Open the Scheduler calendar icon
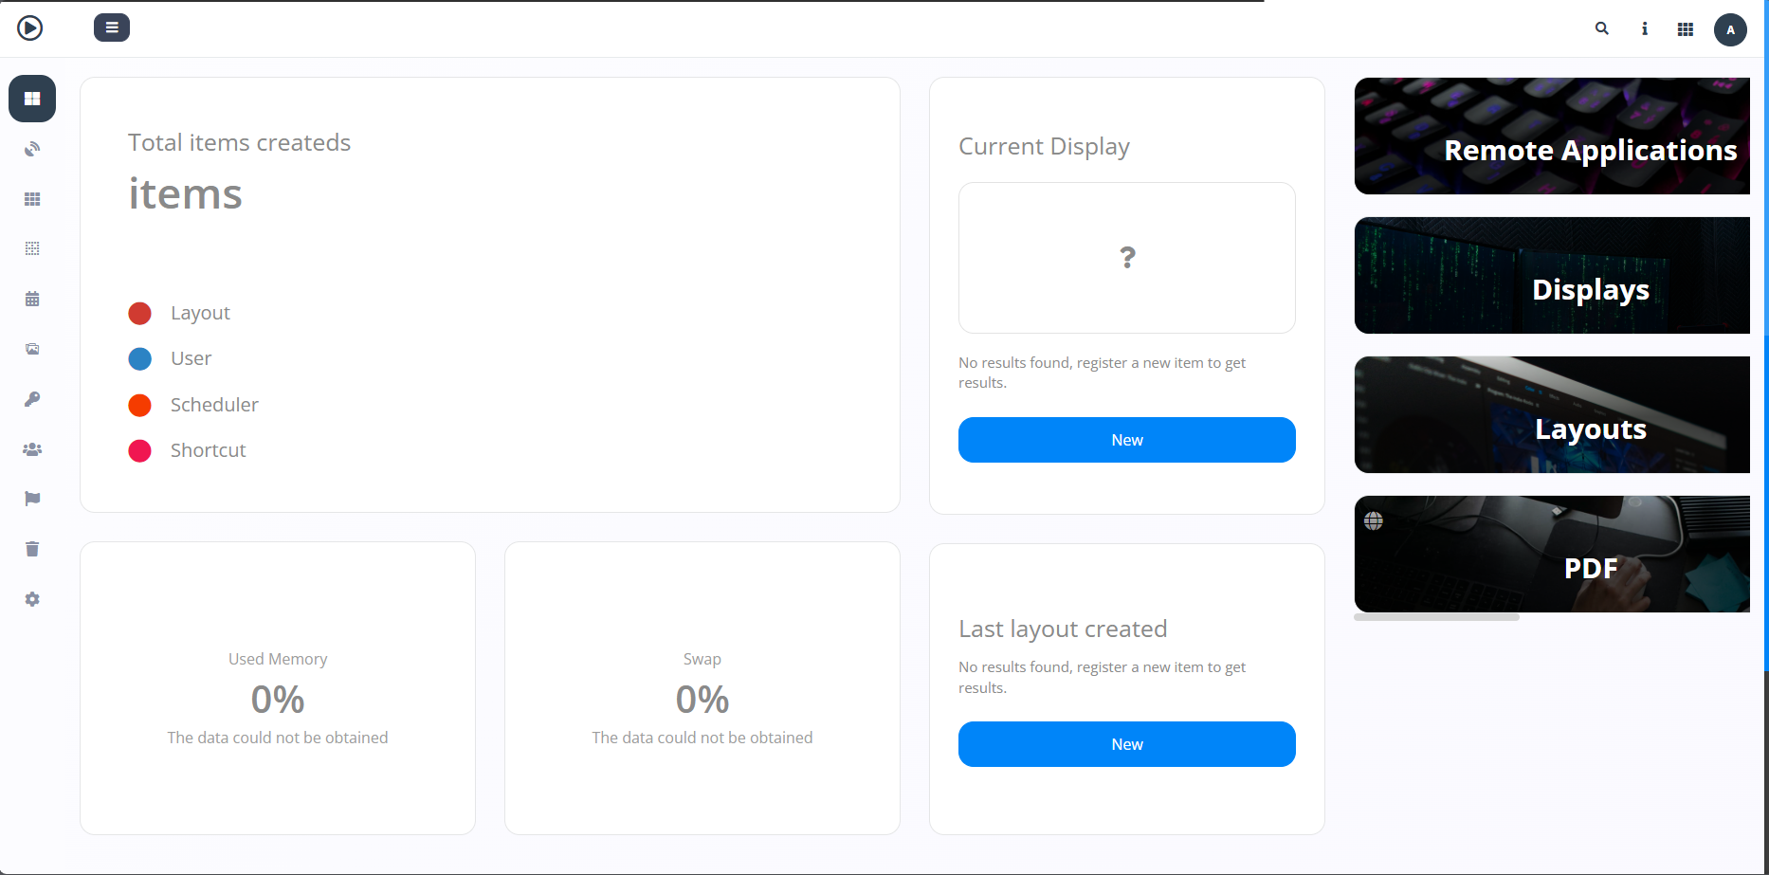 click(x=31, y=298)
